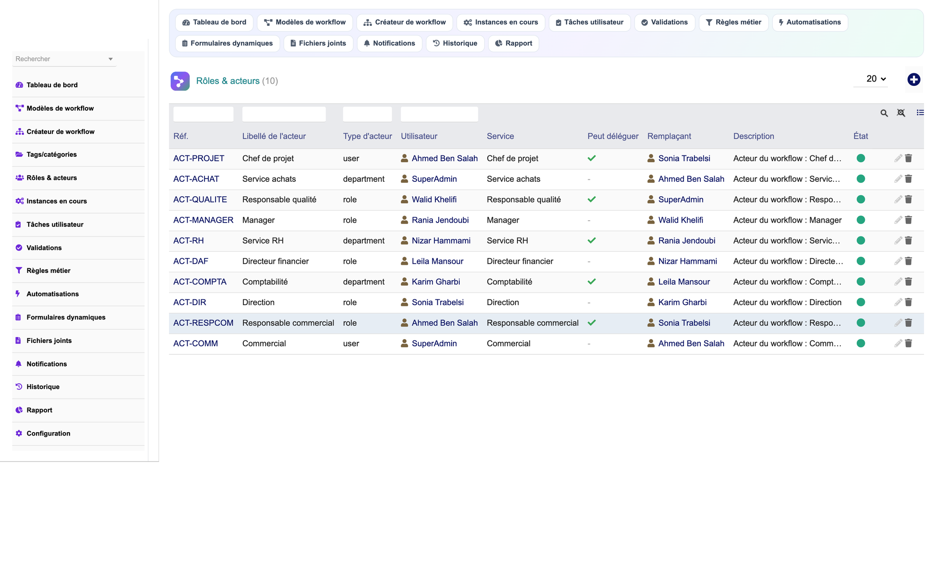934x578 pixels.
Task: Click the green status dot of ACT-ACHAT
Action: pyautogui.click(x=861, y=179)
